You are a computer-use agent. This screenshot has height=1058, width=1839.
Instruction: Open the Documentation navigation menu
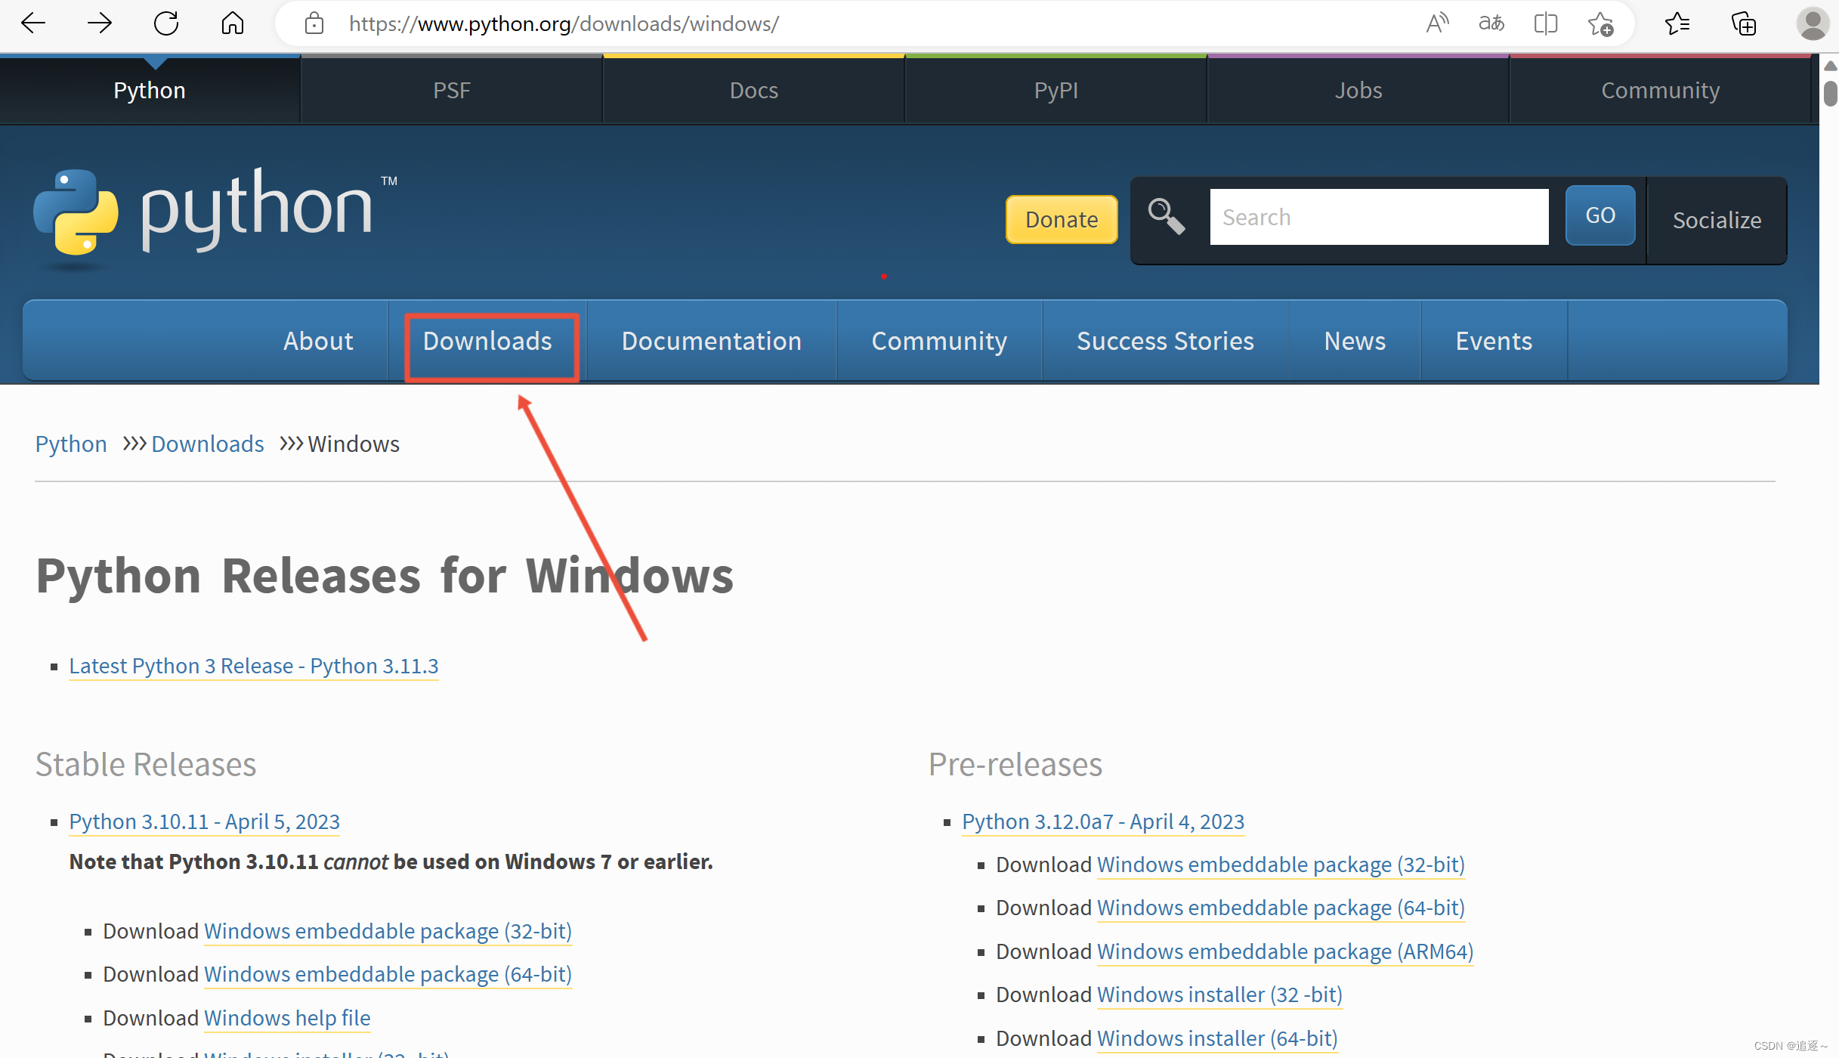pyautogui.click(x=712, y=341)
